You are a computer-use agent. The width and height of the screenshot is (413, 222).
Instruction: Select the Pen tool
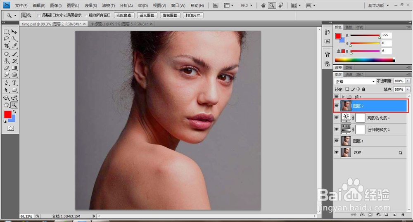coord(7,83)
